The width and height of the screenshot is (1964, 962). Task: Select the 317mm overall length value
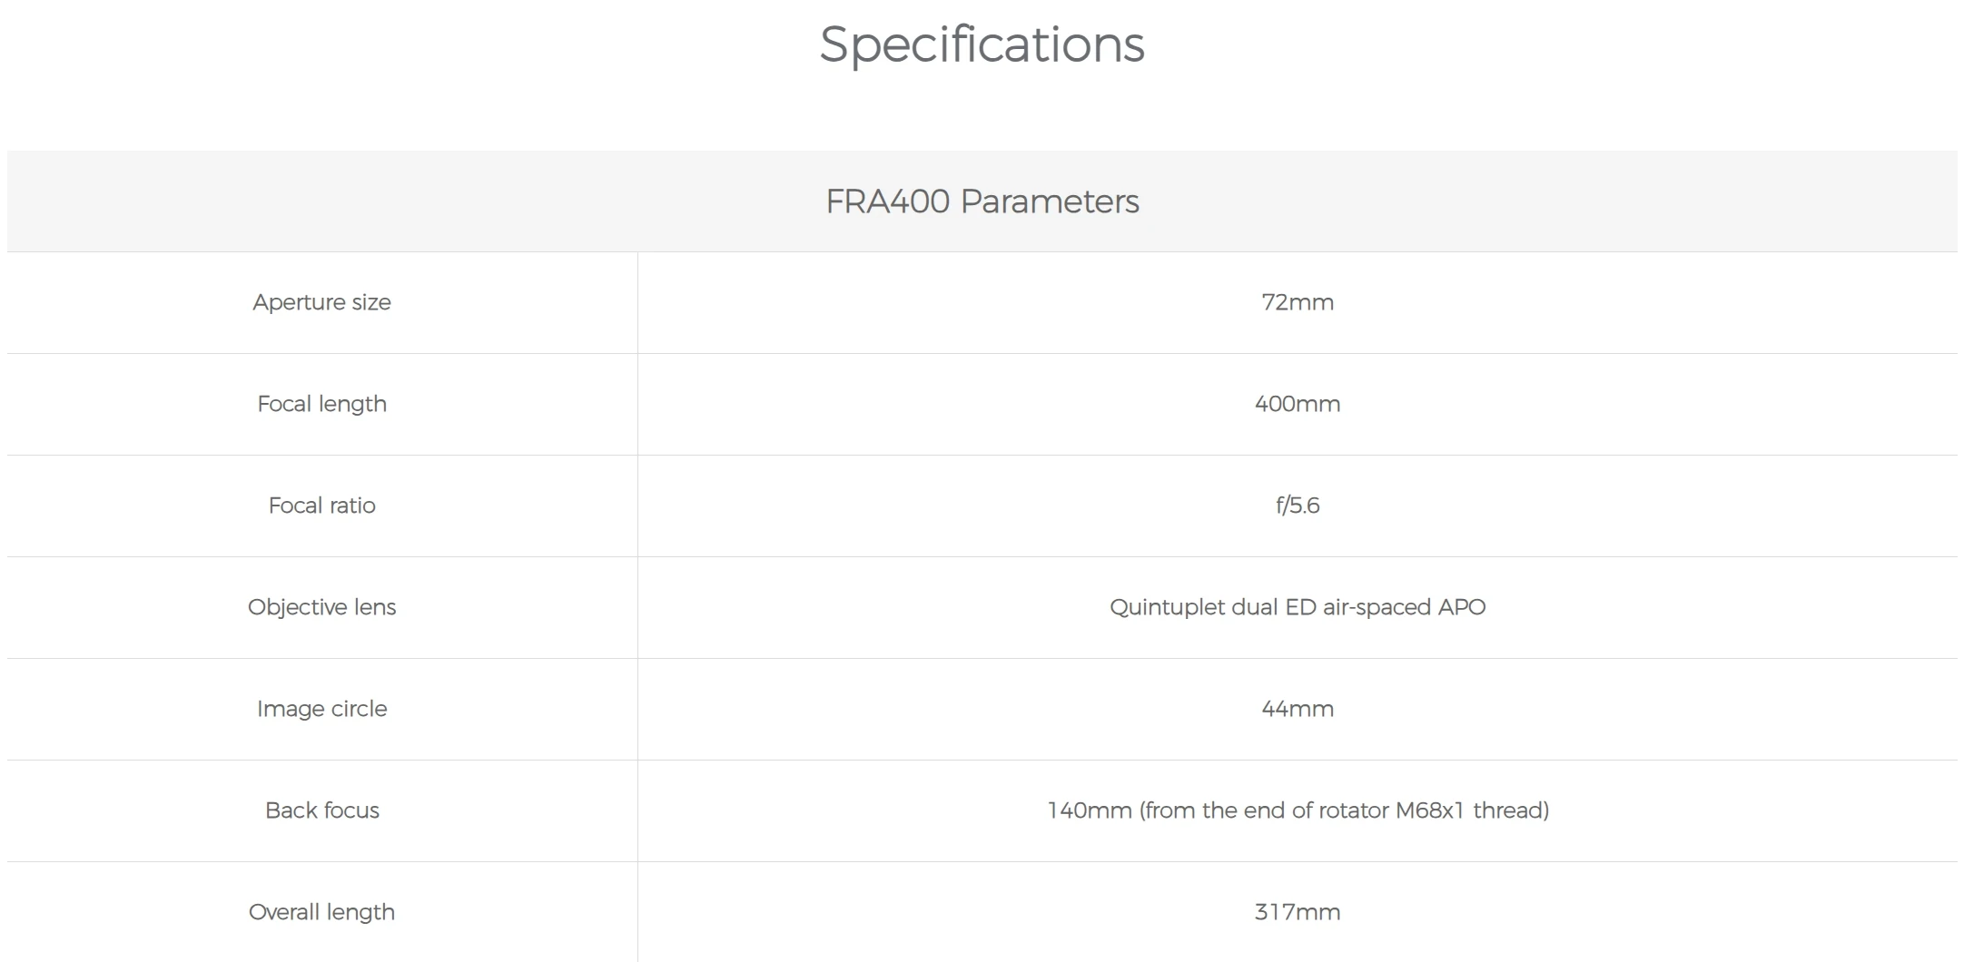(1298, 912)
